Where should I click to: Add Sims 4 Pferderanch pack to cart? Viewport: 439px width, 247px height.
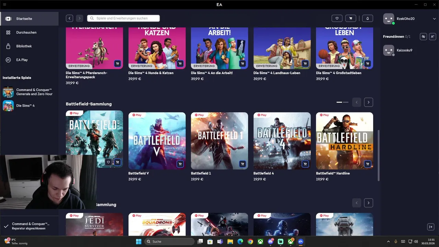pos(118,64)
